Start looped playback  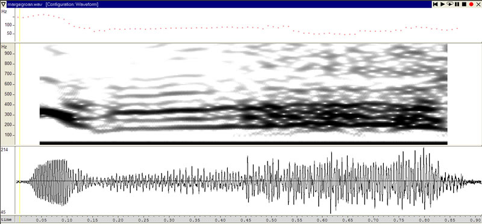(449, 4)
